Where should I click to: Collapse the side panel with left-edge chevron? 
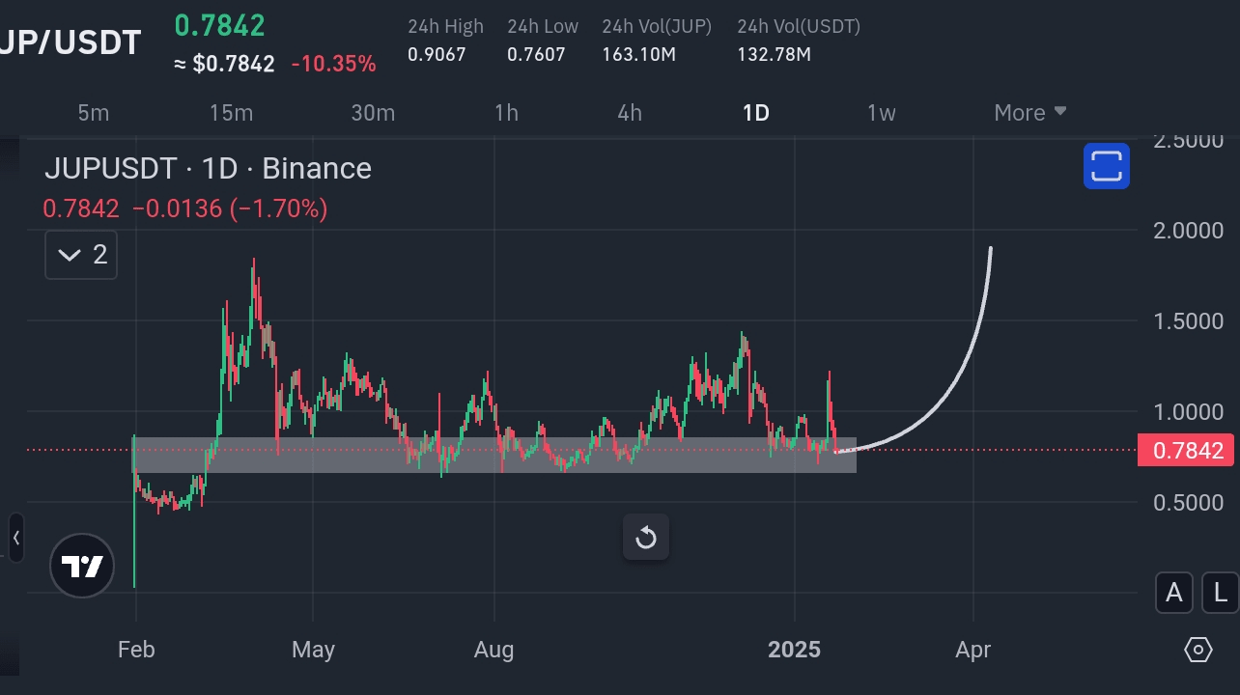[x=14, y=539]
